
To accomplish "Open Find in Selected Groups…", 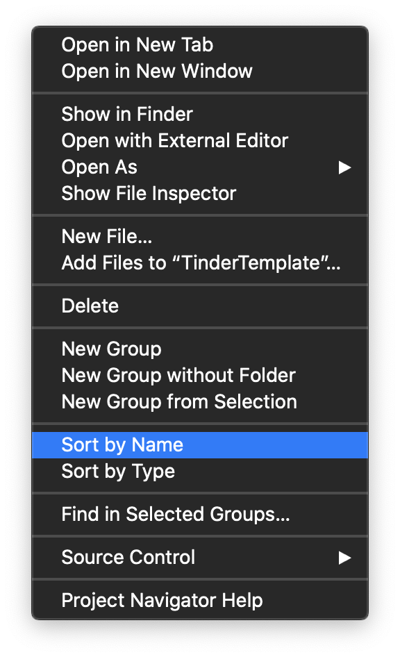I will [200, 514].
